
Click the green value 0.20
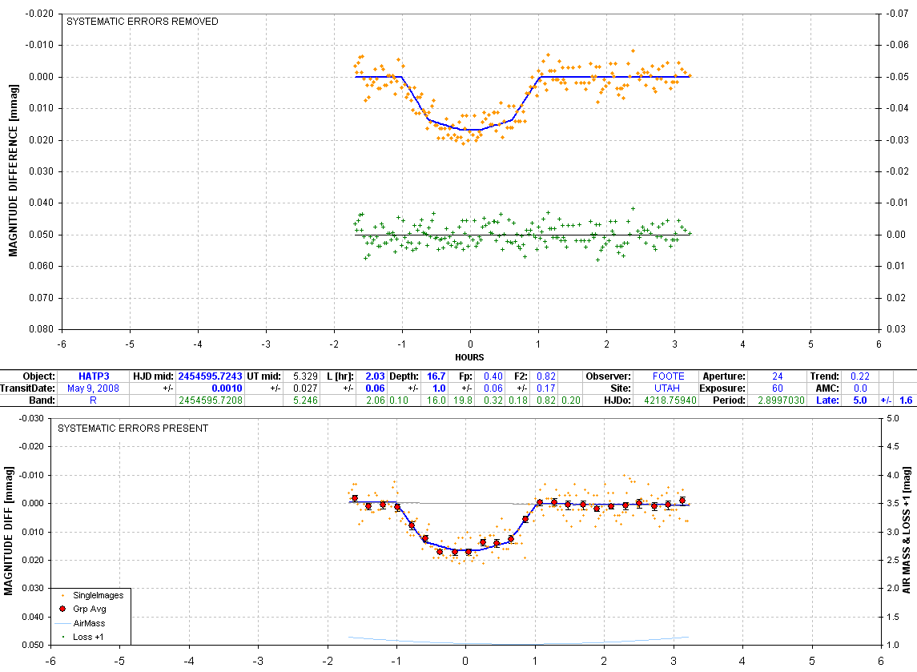[571, 400]
